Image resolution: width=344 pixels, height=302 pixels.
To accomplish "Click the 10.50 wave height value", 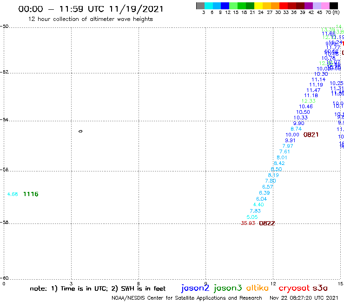I will [x=303, y=112].
